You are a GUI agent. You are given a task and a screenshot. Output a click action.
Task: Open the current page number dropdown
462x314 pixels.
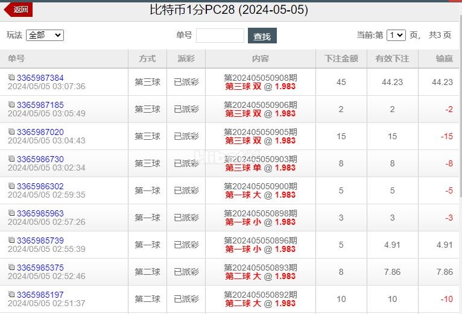click(x=396, y=36)
